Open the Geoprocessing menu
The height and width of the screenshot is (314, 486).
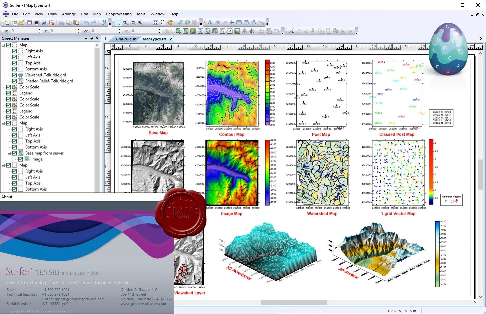tap(119, 14)
